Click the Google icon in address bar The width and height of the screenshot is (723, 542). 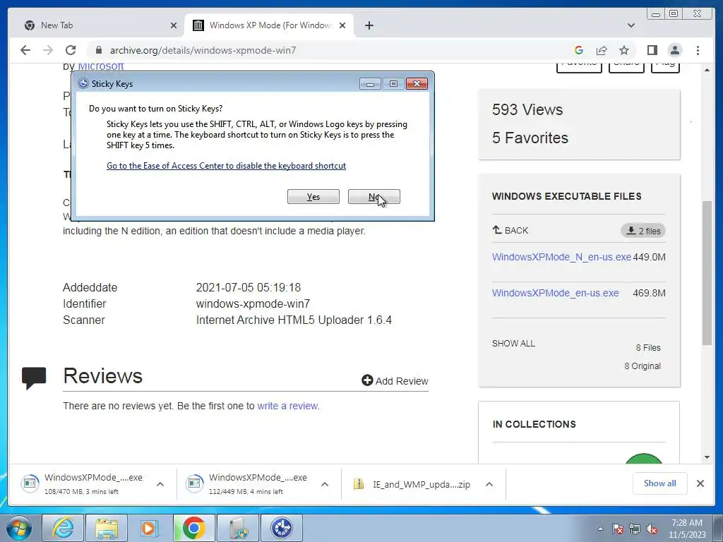[x=579, y=50]
